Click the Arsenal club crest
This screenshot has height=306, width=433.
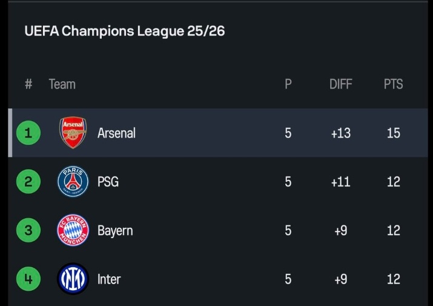point(73,133)
